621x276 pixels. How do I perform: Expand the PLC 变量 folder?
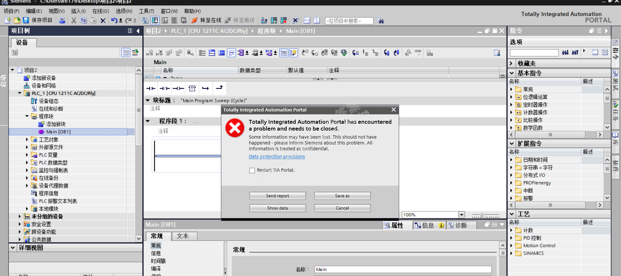coord(27,155)
